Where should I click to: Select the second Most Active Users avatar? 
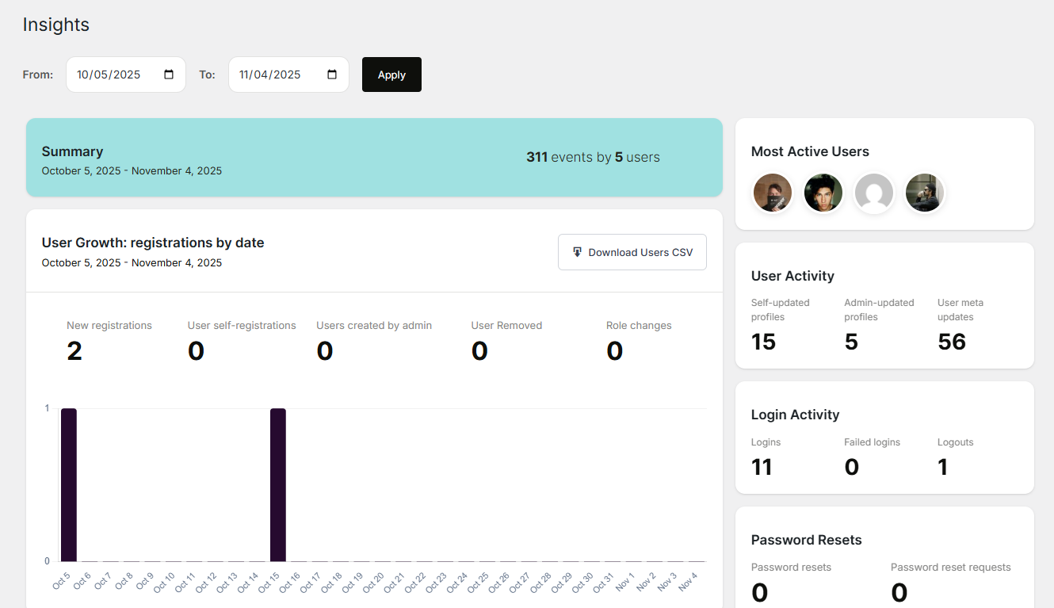823,192
